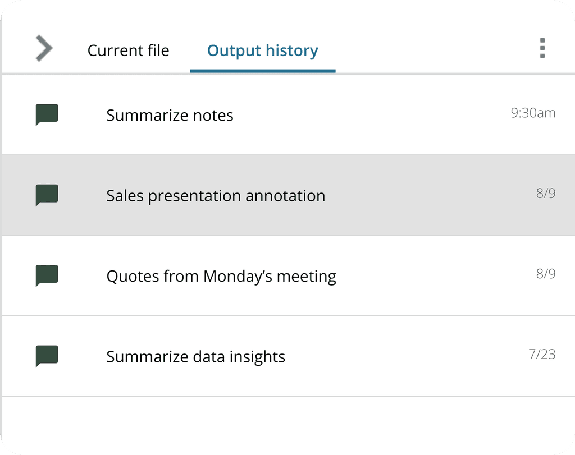Open Quotes from Monday's meeting entry
Viewport: 575px width, 455px height.
click(x=221, y=277)
